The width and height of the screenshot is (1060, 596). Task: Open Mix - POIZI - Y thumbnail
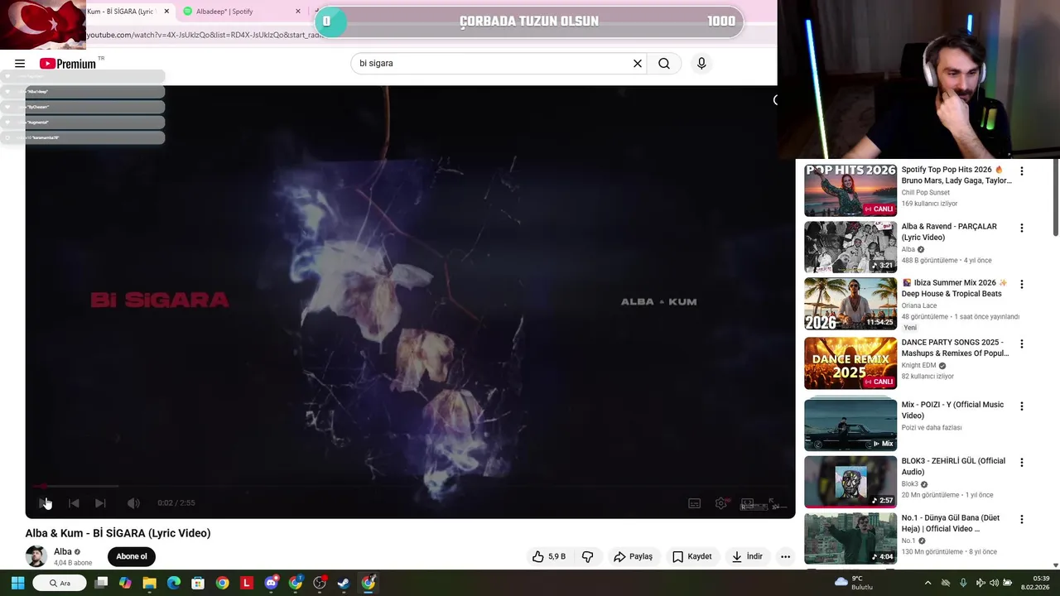click(x=850, y=424)
